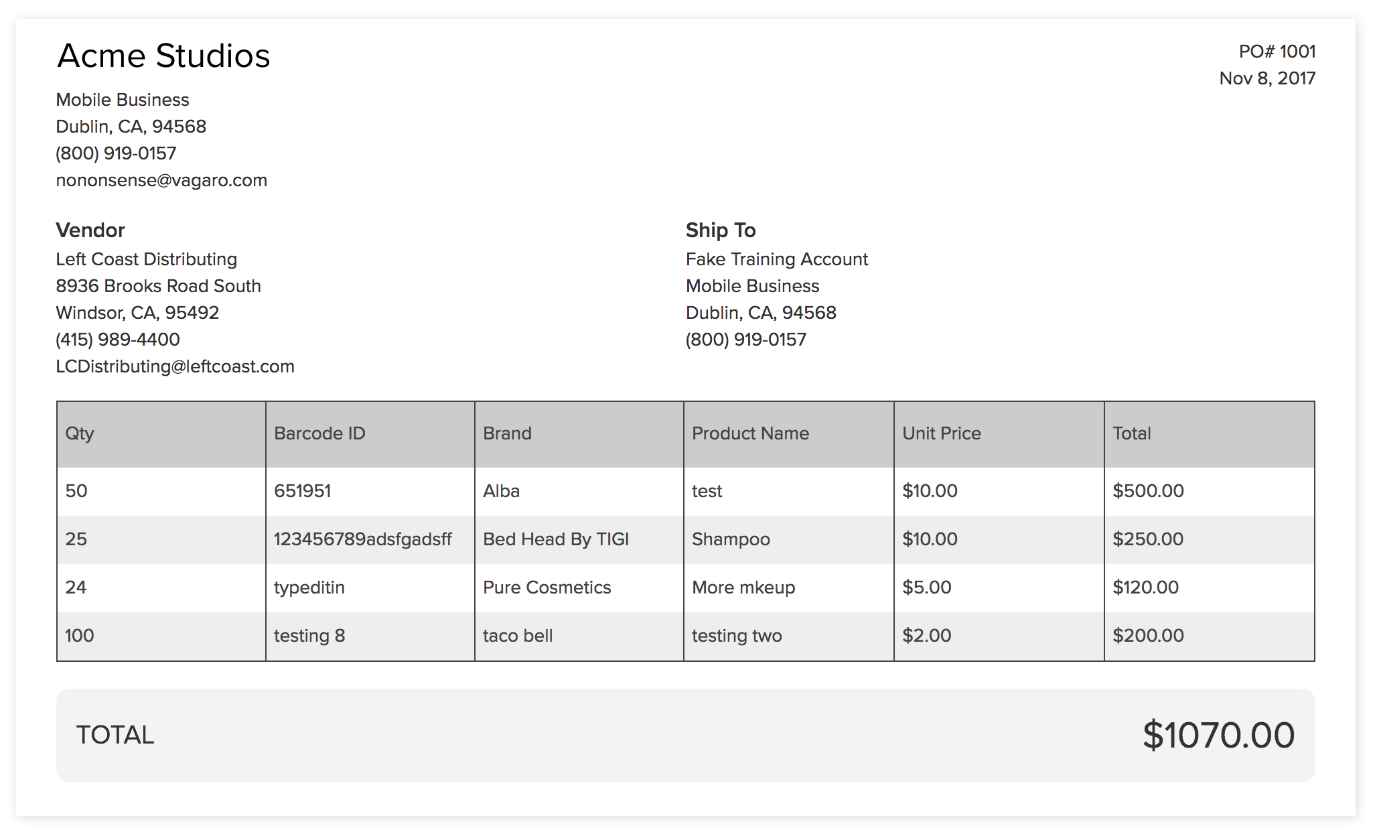
Task: Click the Total column header
Action: click(x=1131, y=433)
